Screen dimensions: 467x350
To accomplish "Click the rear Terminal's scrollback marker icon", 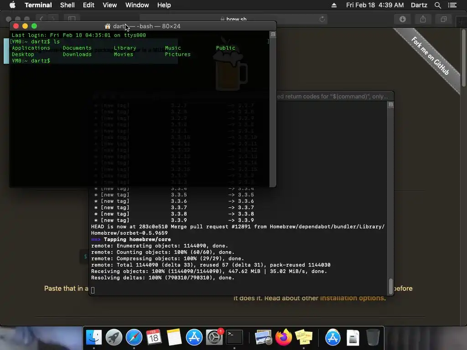I will point(391,104).
